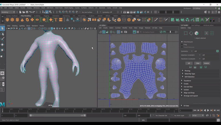The height and width of the screenshot is (125, 221).
Task: Switch to the Sculpting shelf tab
Action: click(37, 16)
